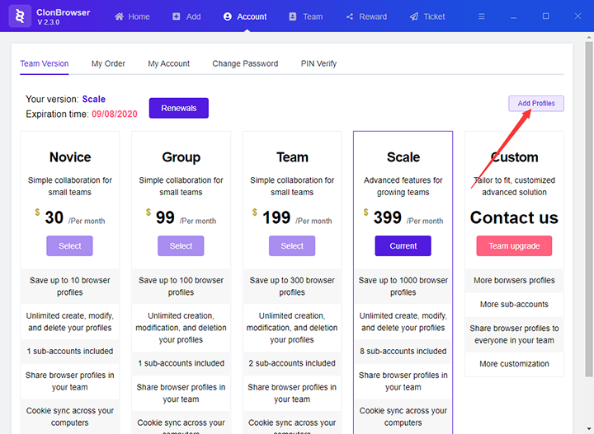This screenshot has height=434, width=594.
Task: Click 'More sub-accounts' text
Action: (514, 305)
